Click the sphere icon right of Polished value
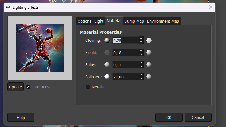Image resolution: width=226 pixels, height=127 pixels. click(x=149, y=77)
